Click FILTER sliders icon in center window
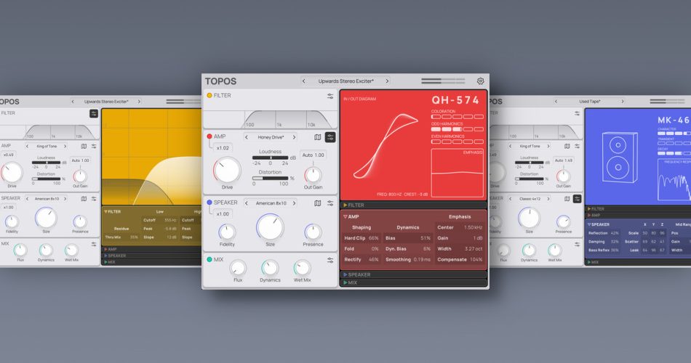 pyautogui.click(x=330, y=96)
